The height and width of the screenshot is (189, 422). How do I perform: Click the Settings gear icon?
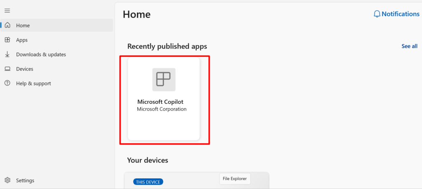pos(7,180)
